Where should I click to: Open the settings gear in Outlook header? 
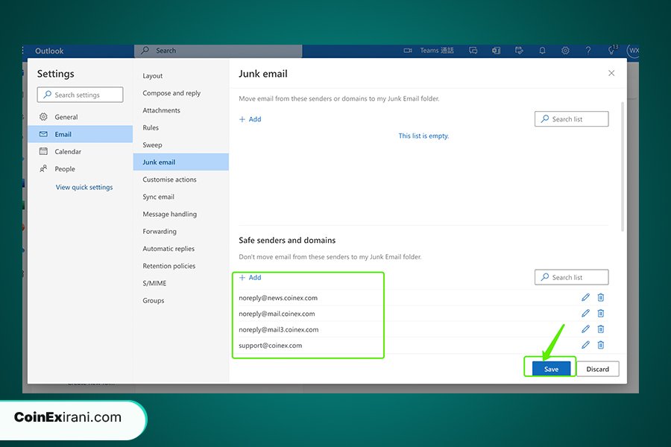(565, 51)
